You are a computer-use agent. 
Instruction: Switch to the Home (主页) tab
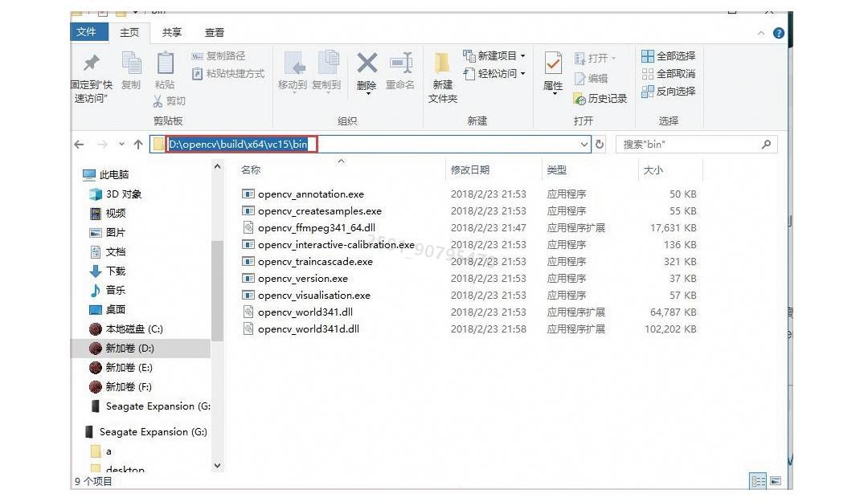pyautogui.click(x=129, y=32)
